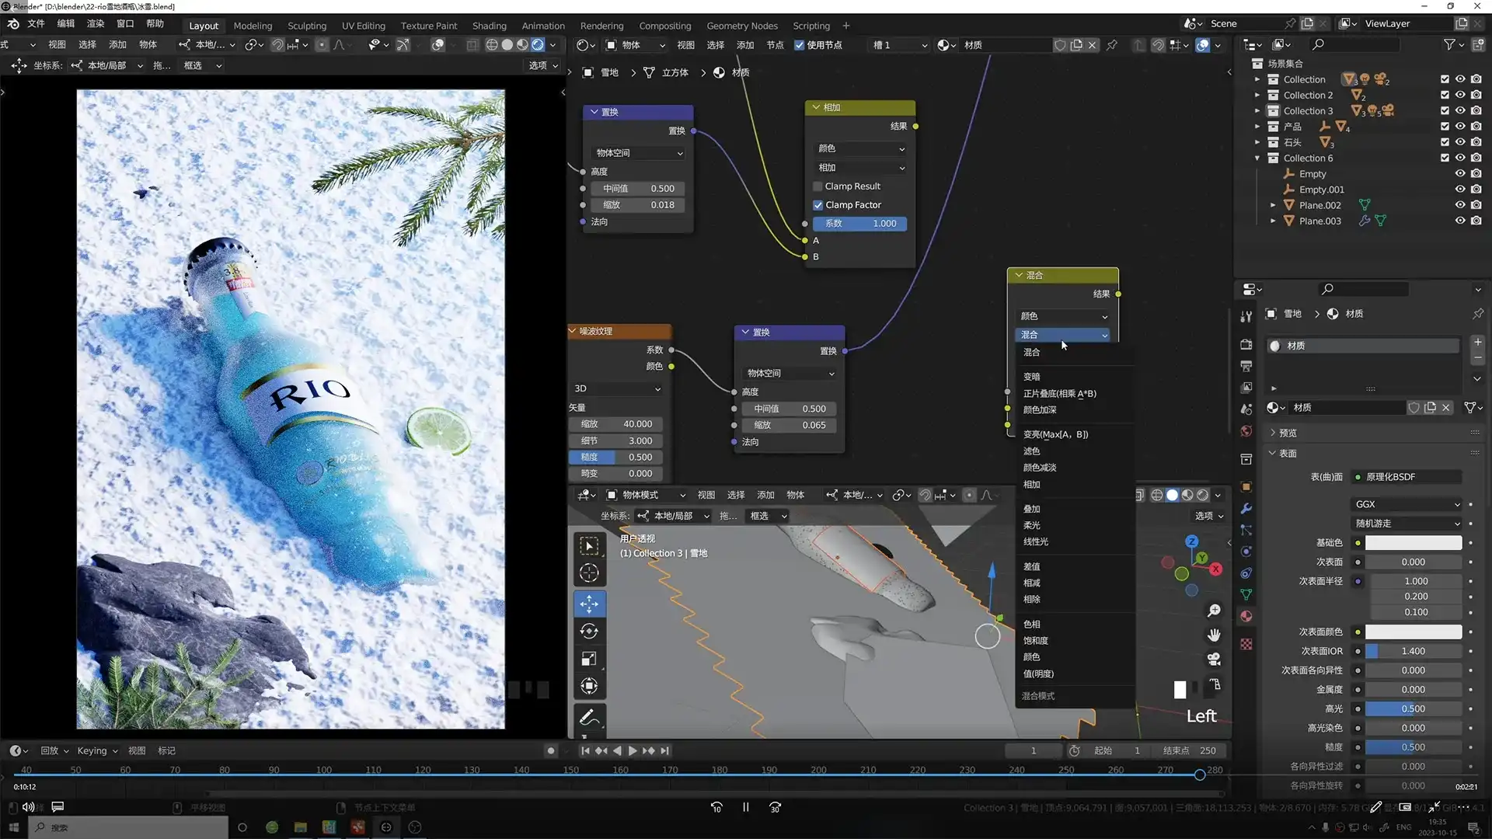
Task: Open noise texture 3D dimension dropdown
Action: coord(617,388)
